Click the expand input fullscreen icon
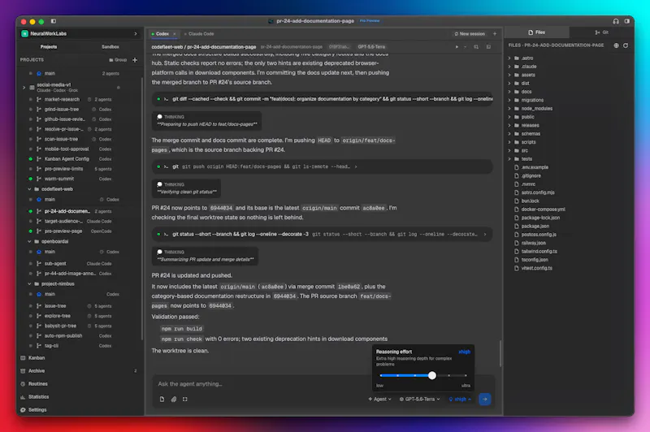Image resolution: width=650 pixels, height=432 pixels. [x=185, y=400]
